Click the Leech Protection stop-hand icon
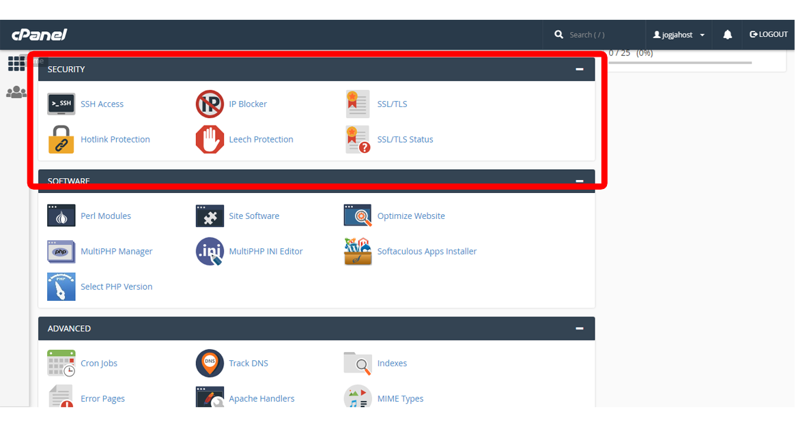 pos(210,140)
